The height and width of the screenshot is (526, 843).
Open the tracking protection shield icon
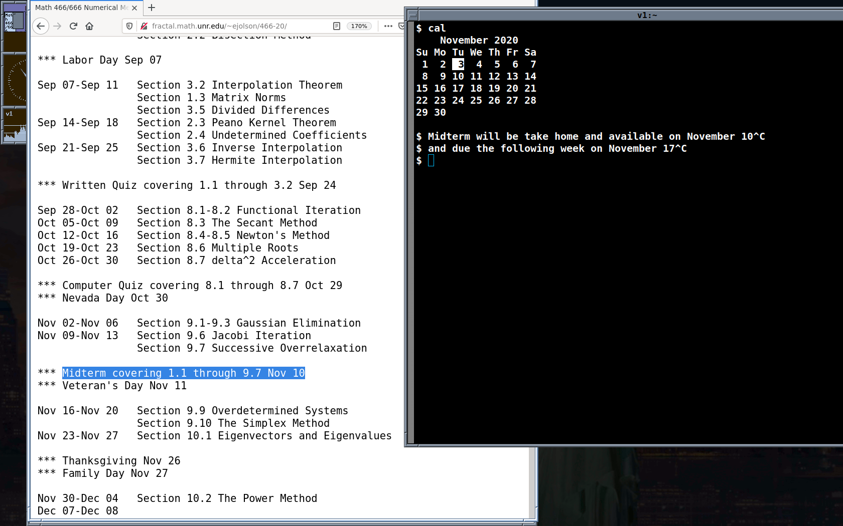[129, 26]
